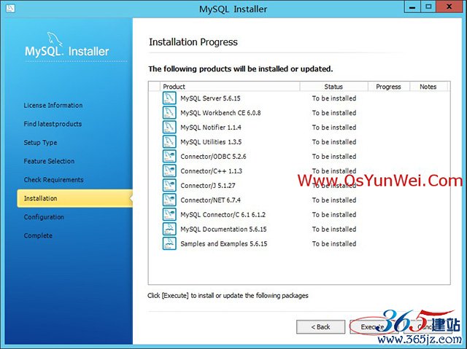Select MySQL Connector/C 6.1 6.1.2 text
This screenshot has height=349, width=467.
[x=223, y=215]
